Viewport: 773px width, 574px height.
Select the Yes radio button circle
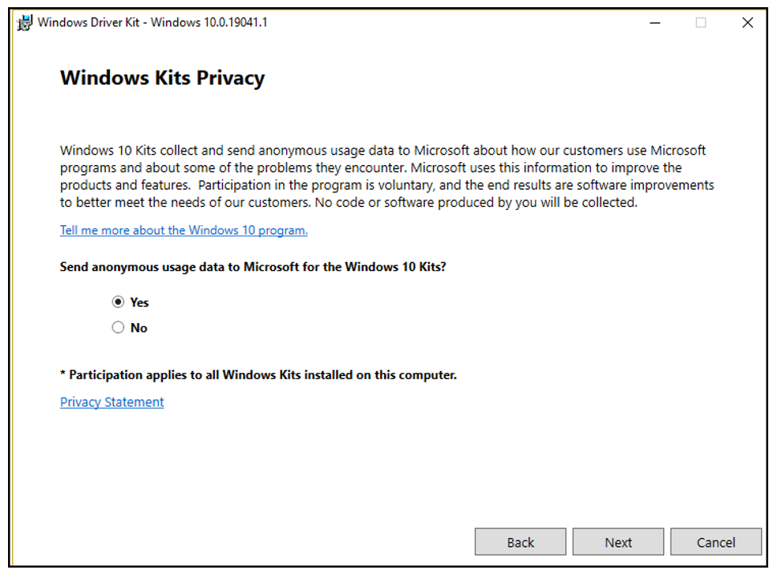[119, 302]
